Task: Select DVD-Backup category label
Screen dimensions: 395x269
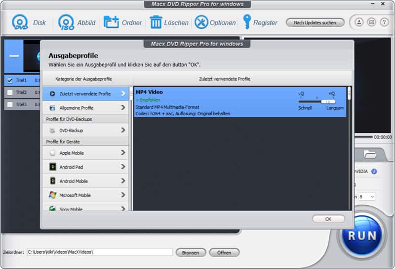Action: click(71, 131)
